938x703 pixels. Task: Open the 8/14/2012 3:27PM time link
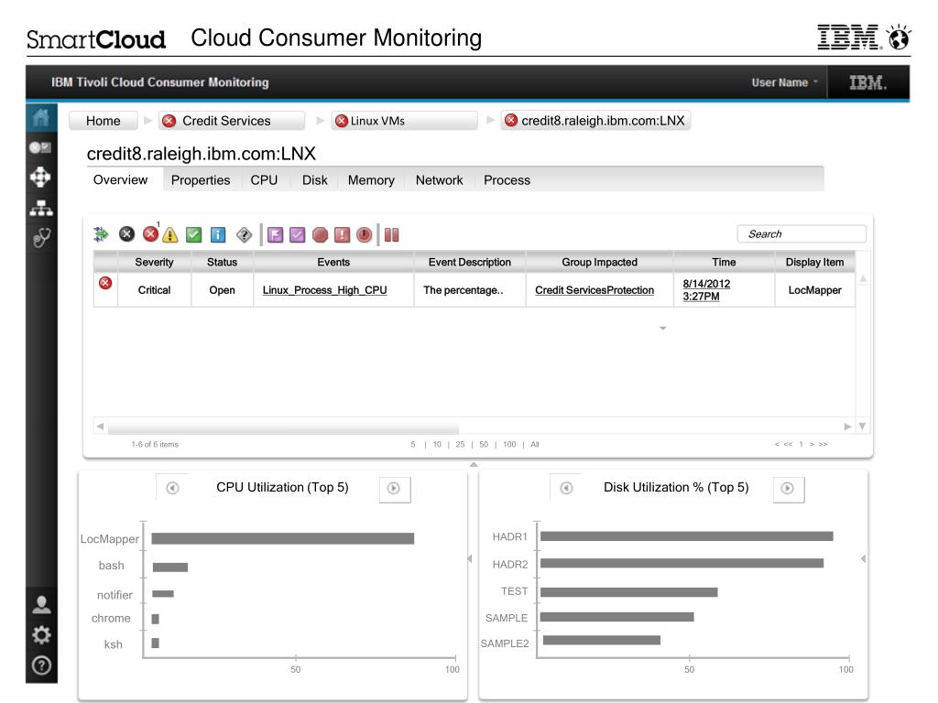click(706, 290)
